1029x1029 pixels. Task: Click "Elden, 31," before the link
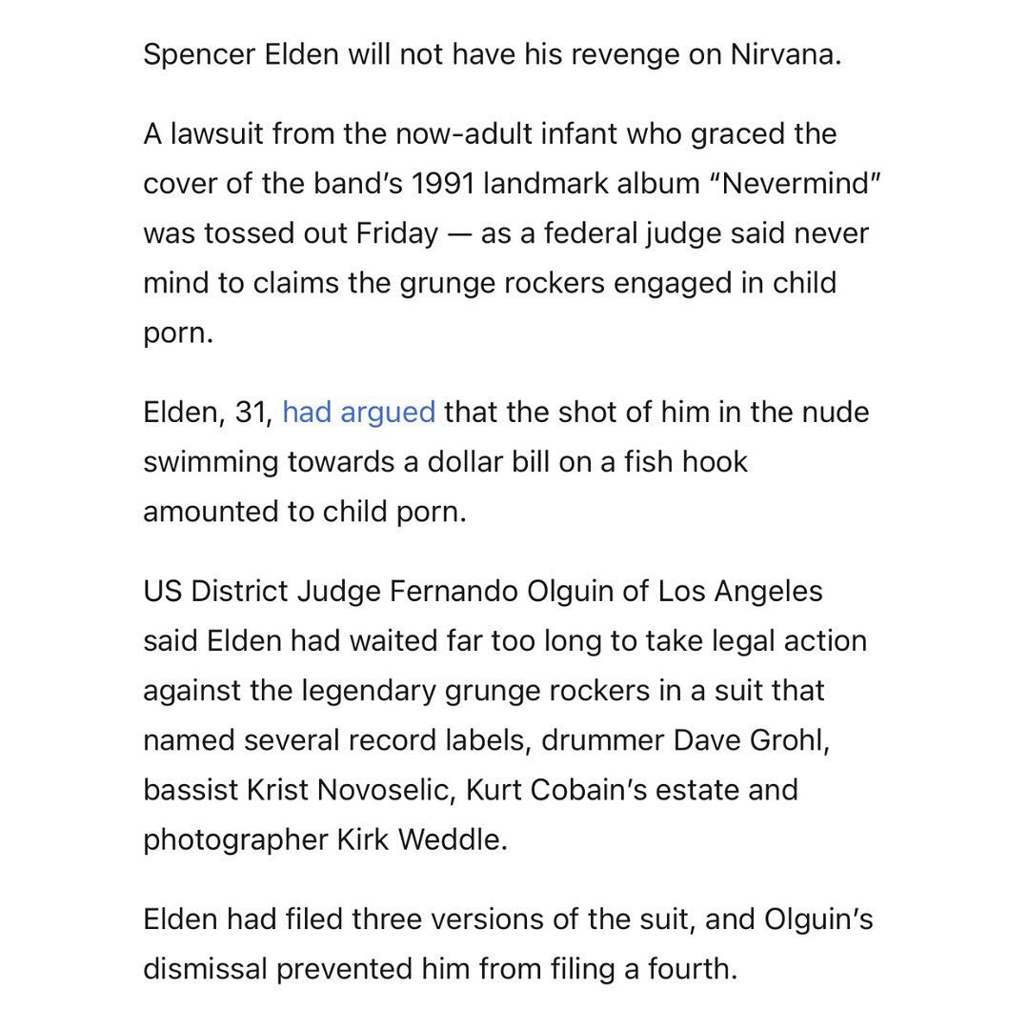208,413
